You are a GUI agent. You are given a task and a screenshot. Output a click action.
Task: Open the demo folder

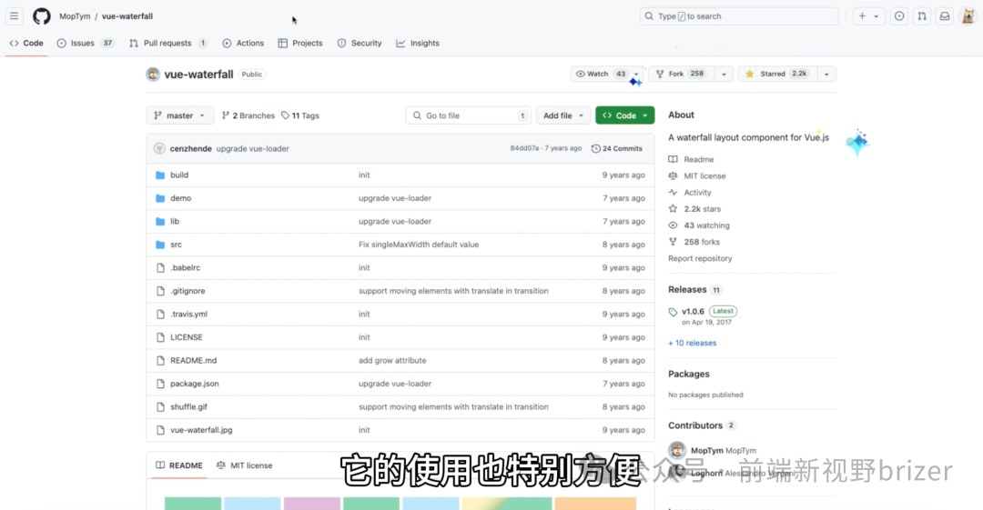click(180, 198)
